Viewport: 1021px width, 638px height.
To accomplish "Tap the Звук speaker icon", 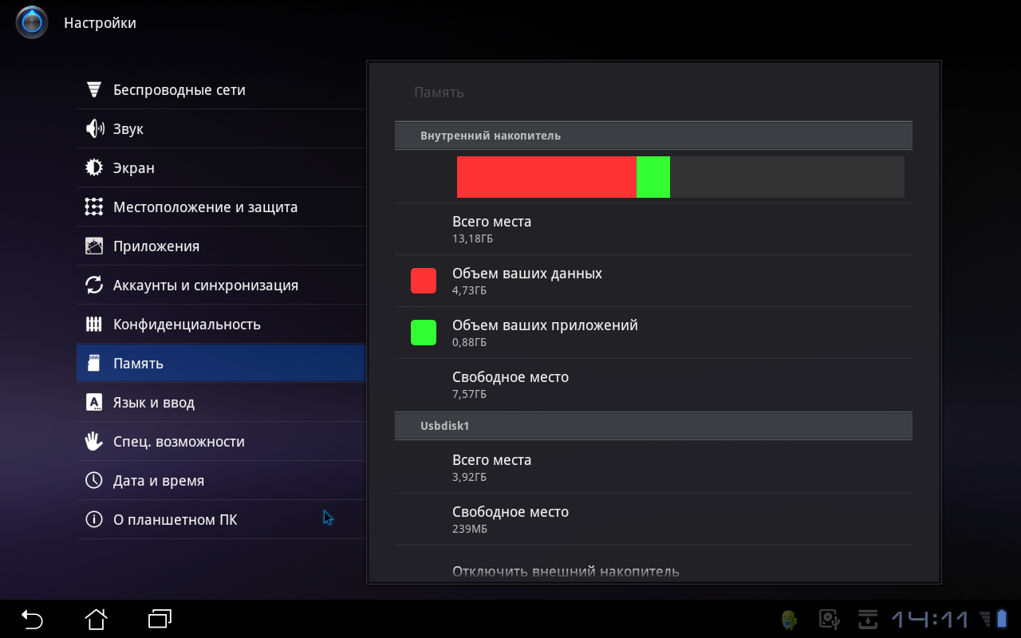I will pos(94,129).
